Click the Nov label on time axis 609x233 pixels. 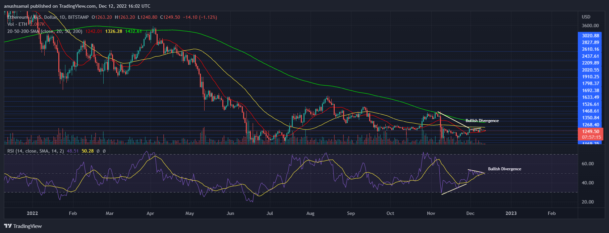431,213
